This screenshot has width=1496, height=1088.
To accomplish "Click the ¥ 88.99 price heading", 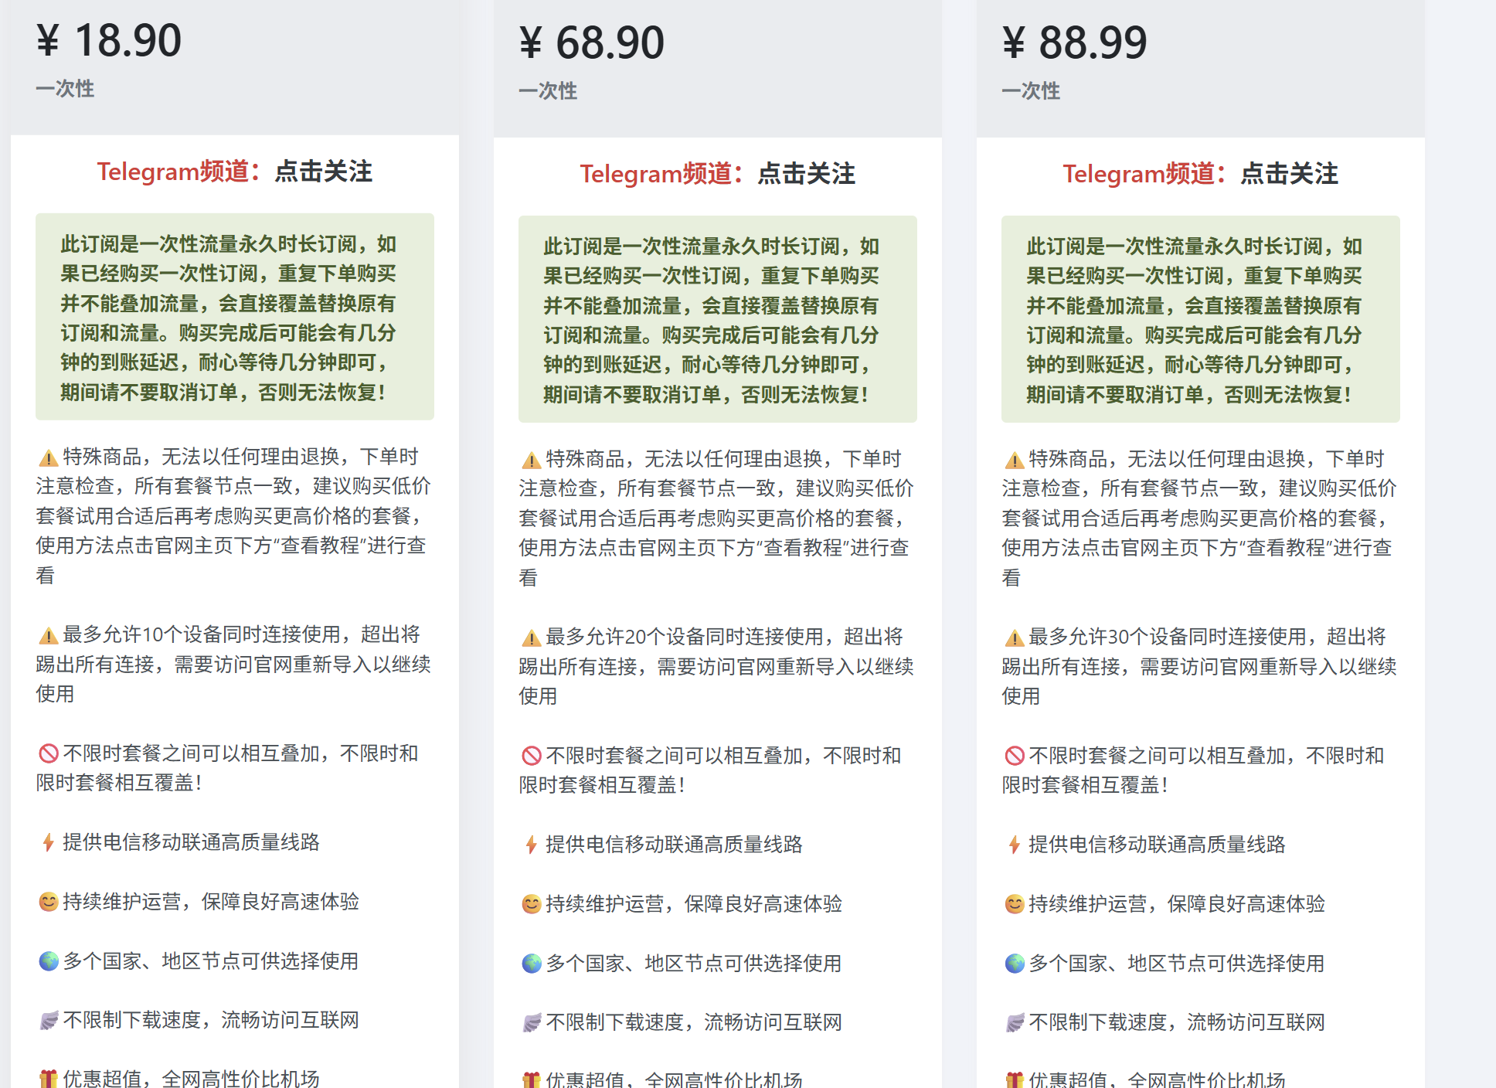I will 1074,42.
